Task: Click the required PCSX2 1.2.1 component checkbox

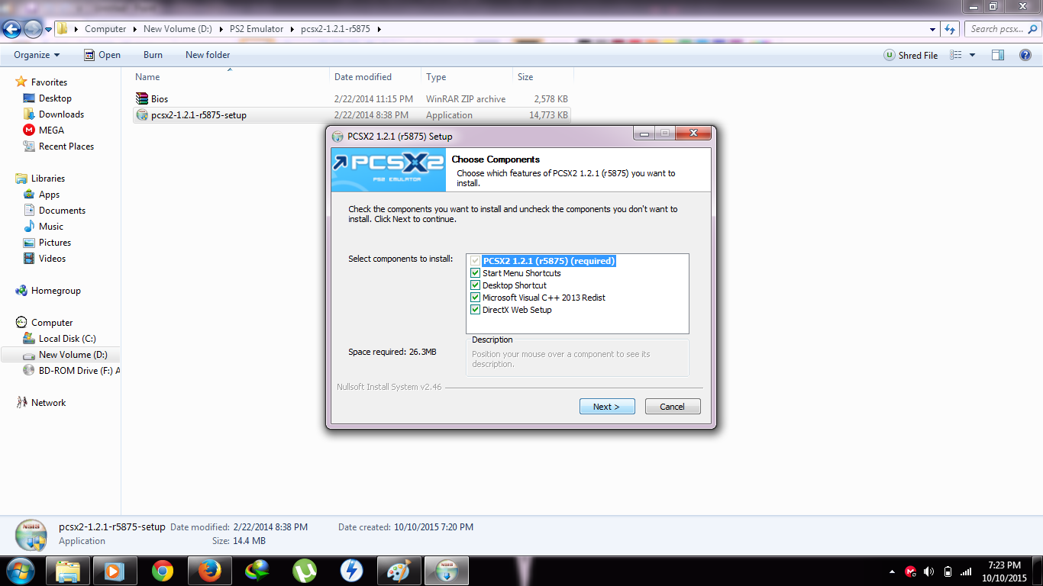Action: click(476, 261)
